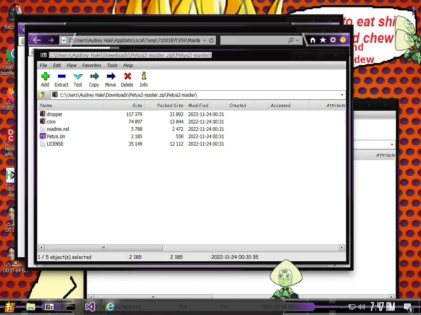Sort by Modified column header

[x=206, y=105]
